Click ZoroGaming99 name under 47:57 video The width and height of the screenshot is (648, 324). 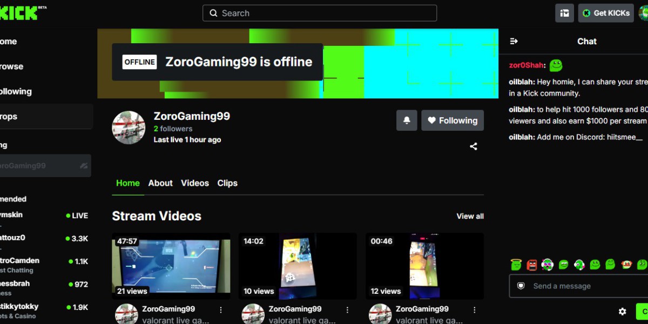point(168,309)
